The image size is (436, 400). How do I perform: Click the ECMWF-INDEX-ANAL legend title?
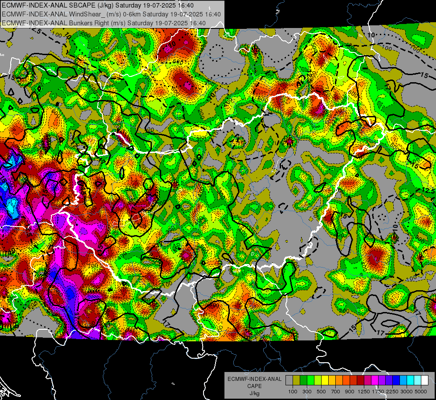254,379
